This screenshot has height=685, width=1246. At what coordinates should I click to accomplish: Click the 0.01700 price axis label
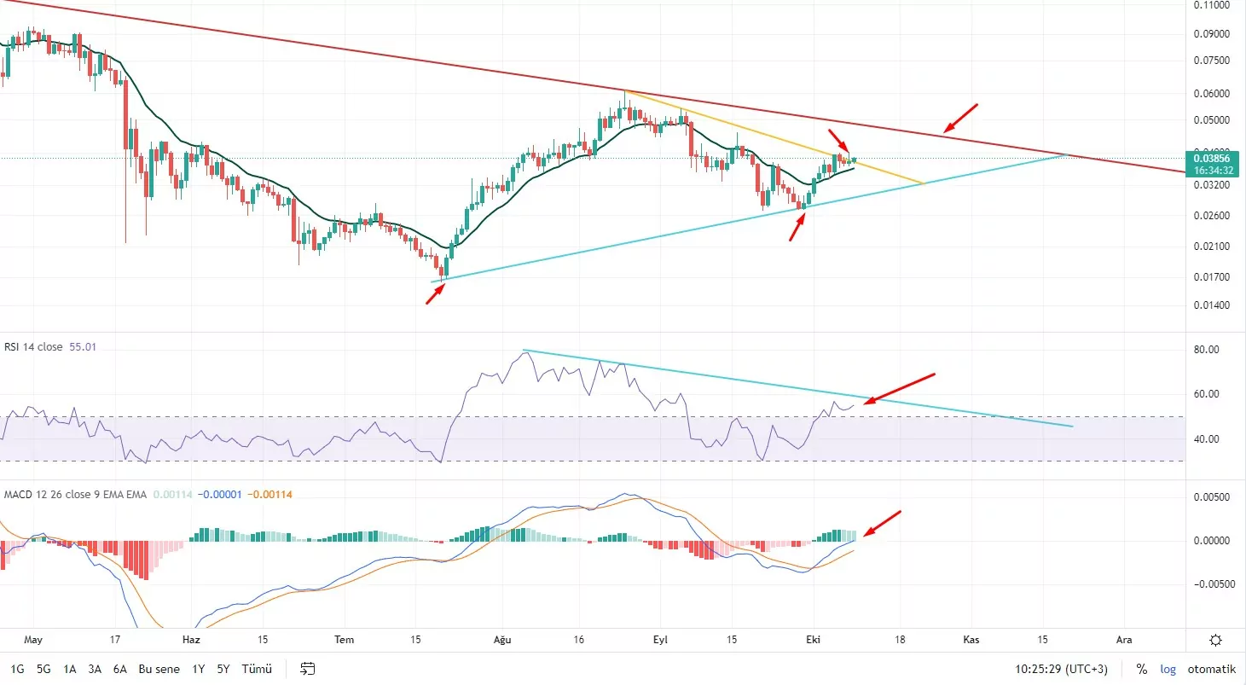(1211, 277)
